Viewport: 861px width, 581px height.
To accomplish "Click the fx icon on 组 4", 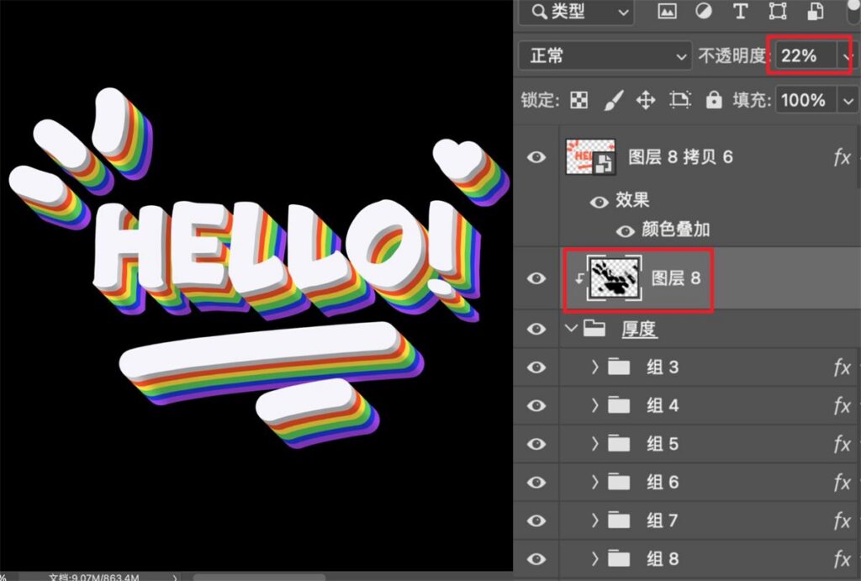I will click(843, 406).
